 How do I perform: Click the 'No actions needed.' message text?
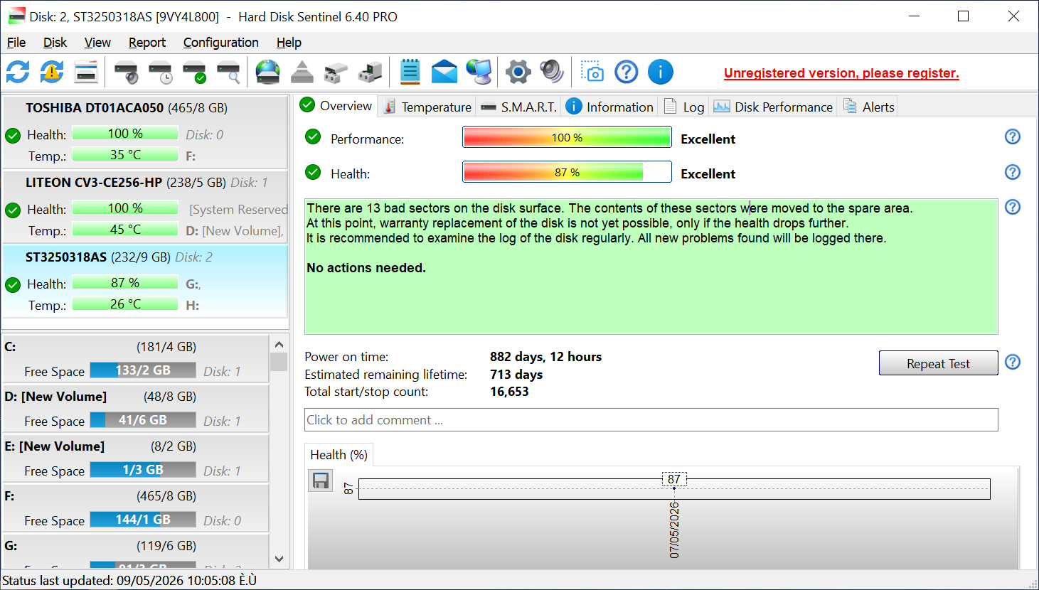coord(366,268)
